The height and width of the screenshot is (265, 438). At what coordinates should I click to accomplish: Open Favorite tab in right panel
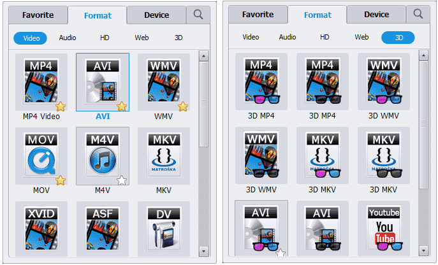[x=258, y=15]
